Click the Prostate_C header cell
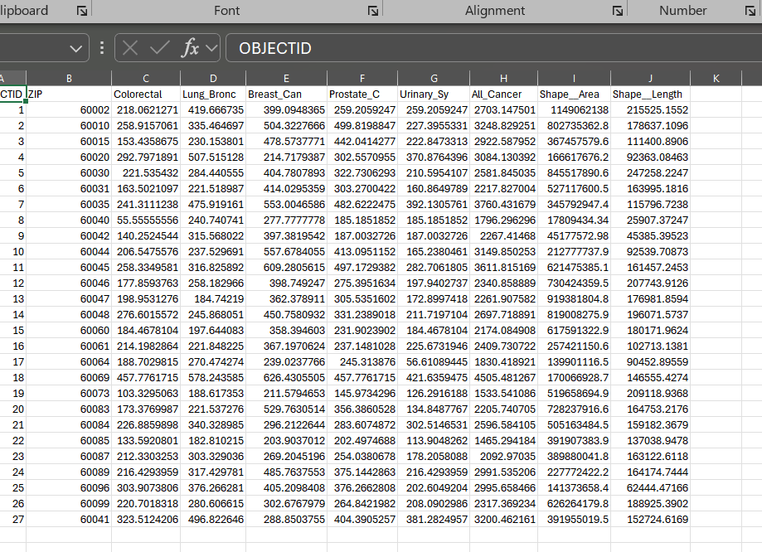Image resolution: width=762 pixels, height=552 pixels. (x=362, y=94)
